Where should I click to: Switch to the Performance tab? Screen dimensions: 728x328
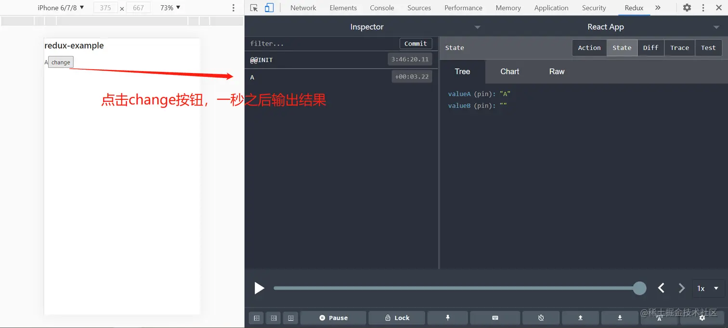click(463, 8)
